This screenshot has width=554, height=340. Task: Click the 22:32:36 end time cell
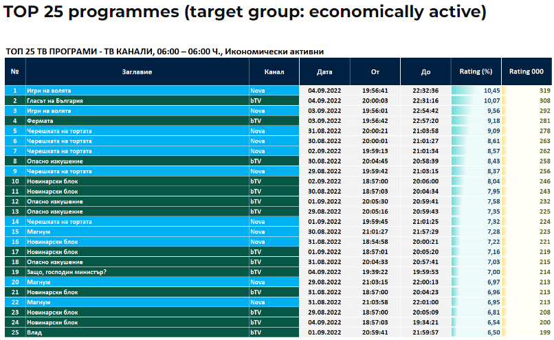click(425, 91)
